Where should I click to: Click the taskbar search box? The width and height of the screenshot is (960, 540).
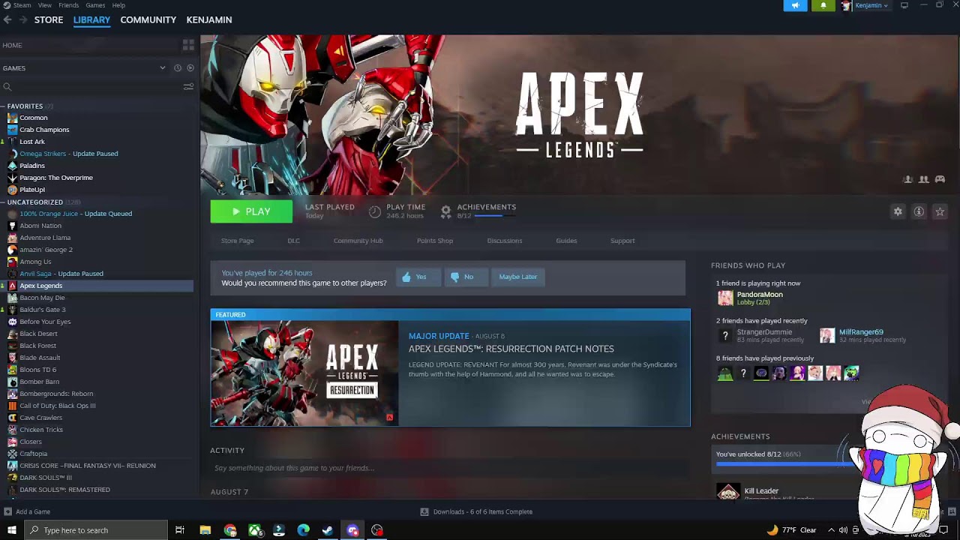(x=96, y=530)
